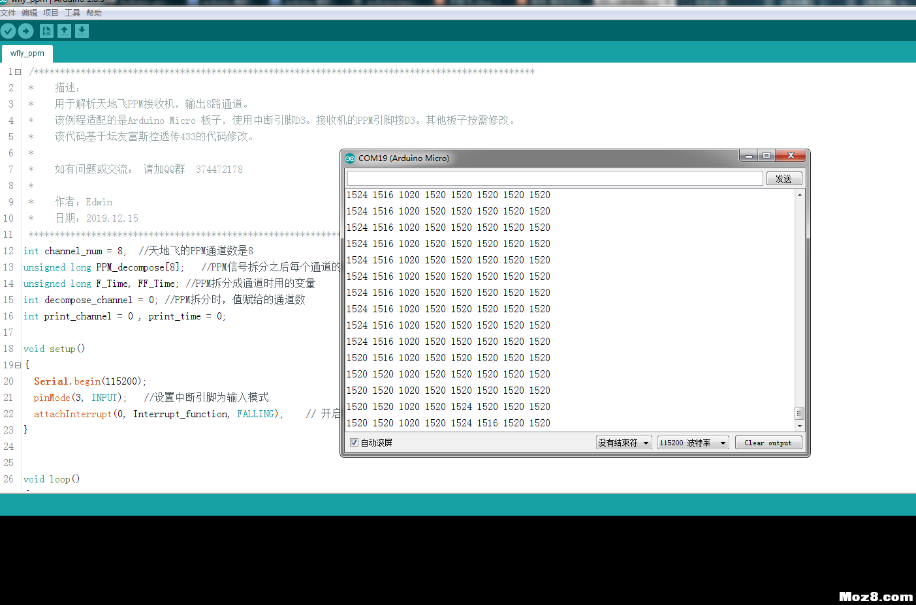Screen dimensions: 916x605
Task: Click 'unsigned long PPM_decompose[8];' on line 13
Action: pyautogui.click(x=104, y=267)
